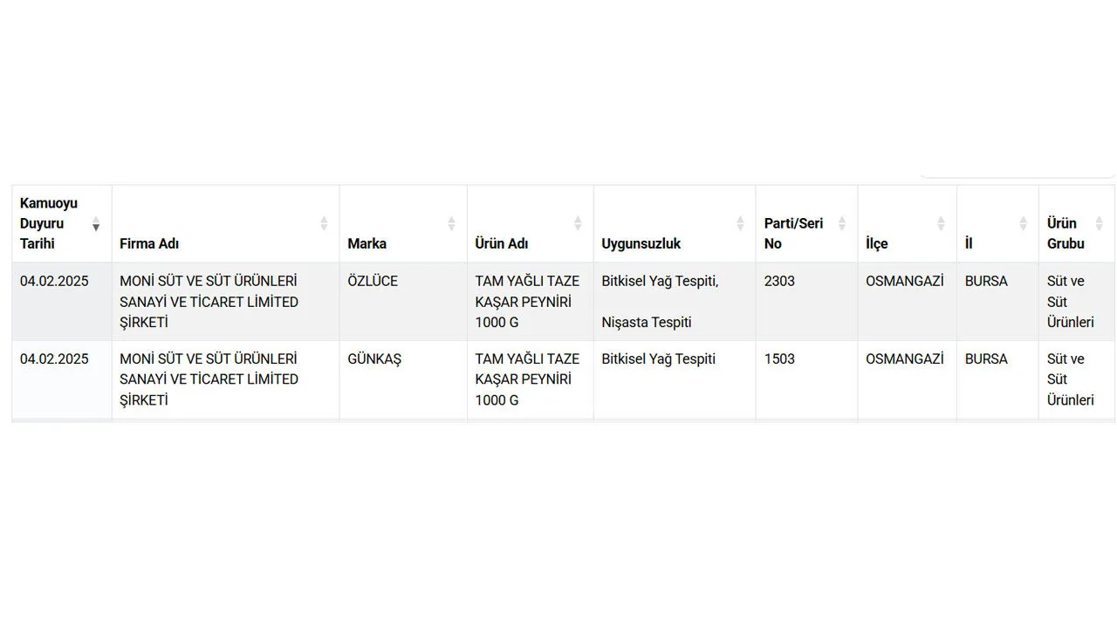Viewport: 1117px width, 628px height.
Task: Click the Uygunsuzluk column header text
Action: click(x=641, y=243)
